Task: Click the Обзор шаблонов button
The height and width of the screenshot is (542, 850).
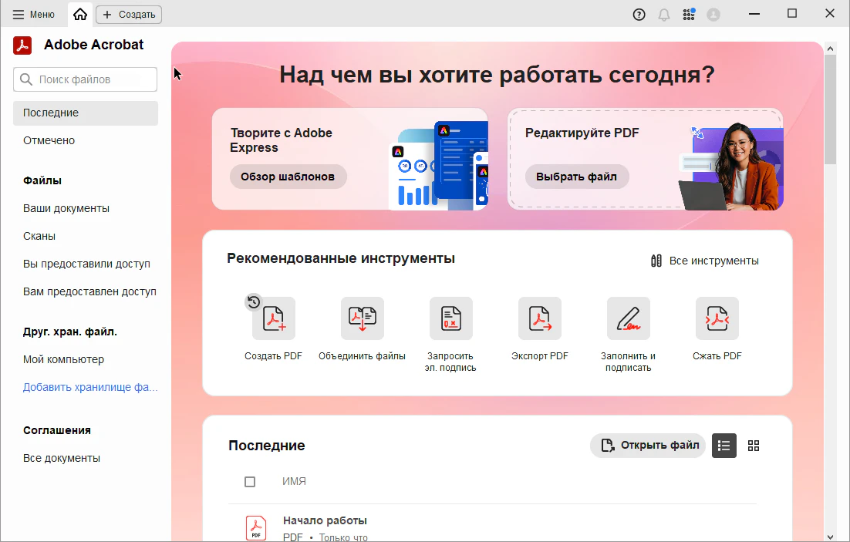Action: tap(288, 177)
